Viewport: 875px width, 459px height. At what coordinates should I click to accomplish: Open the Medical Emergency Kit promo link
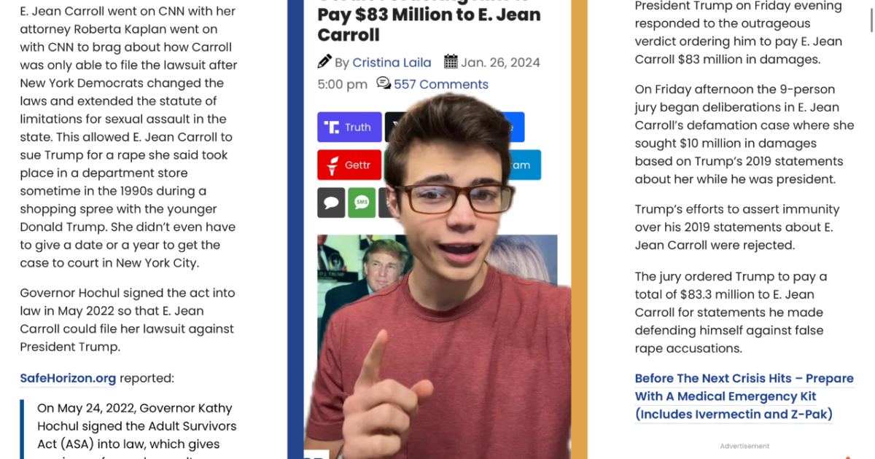pyautogui.click(x=744, y=396)
